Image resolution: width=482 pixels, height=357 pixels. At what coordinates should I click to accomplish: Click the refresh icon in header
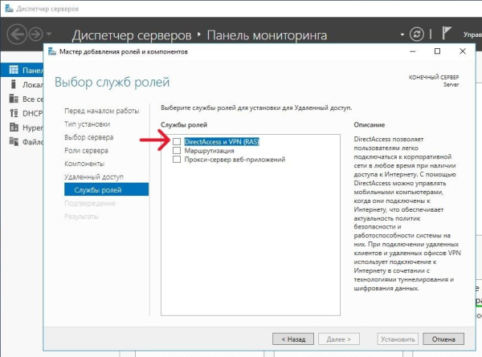coord(416,34)
